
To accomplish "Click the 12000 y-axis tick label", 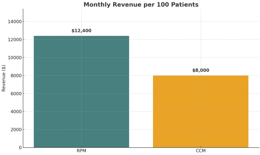I will click(x=15, y=40).
